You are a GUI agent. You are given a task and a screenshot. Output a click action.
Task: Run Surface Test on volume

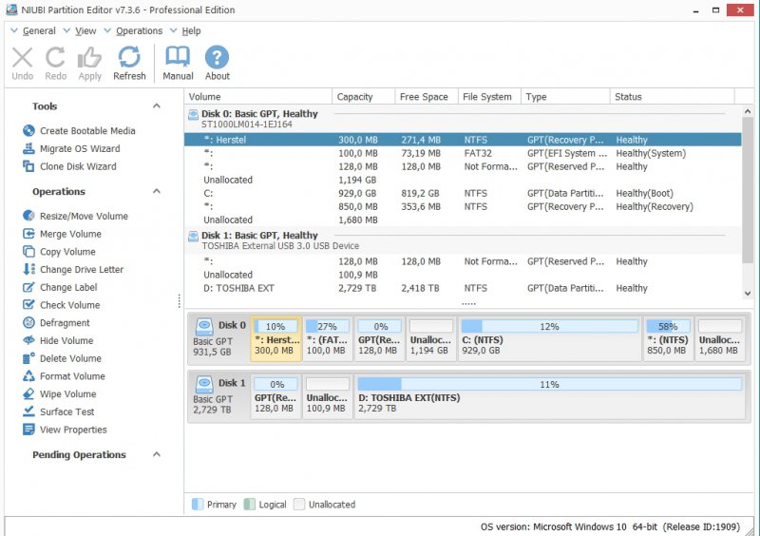pos(66,412)
